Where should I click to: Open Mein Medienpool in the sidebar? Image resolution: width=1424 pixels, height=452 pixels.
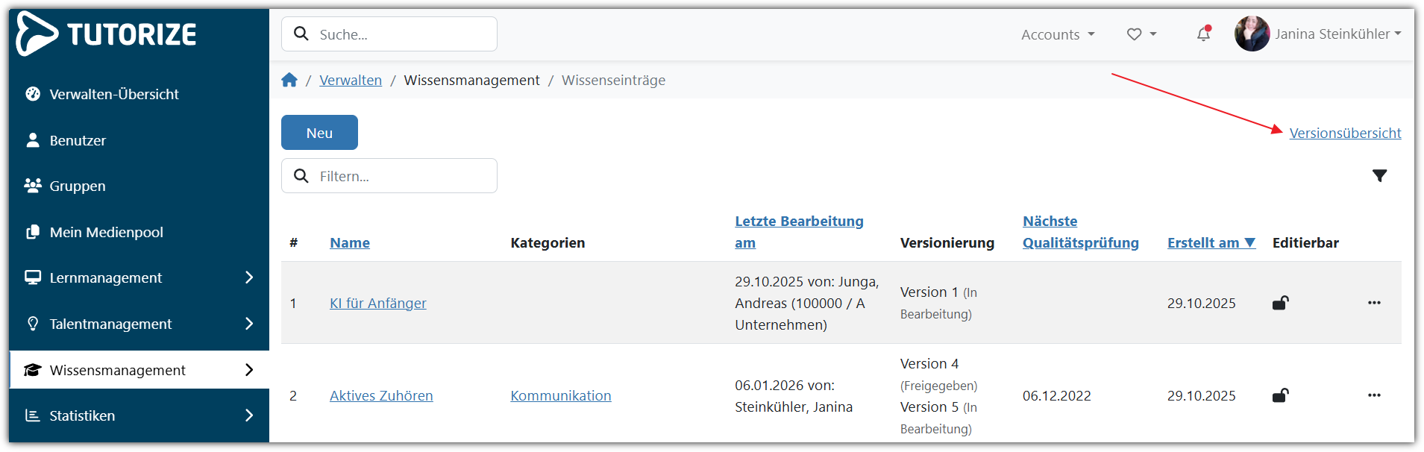pyautogui.click(x=106, y=232)
